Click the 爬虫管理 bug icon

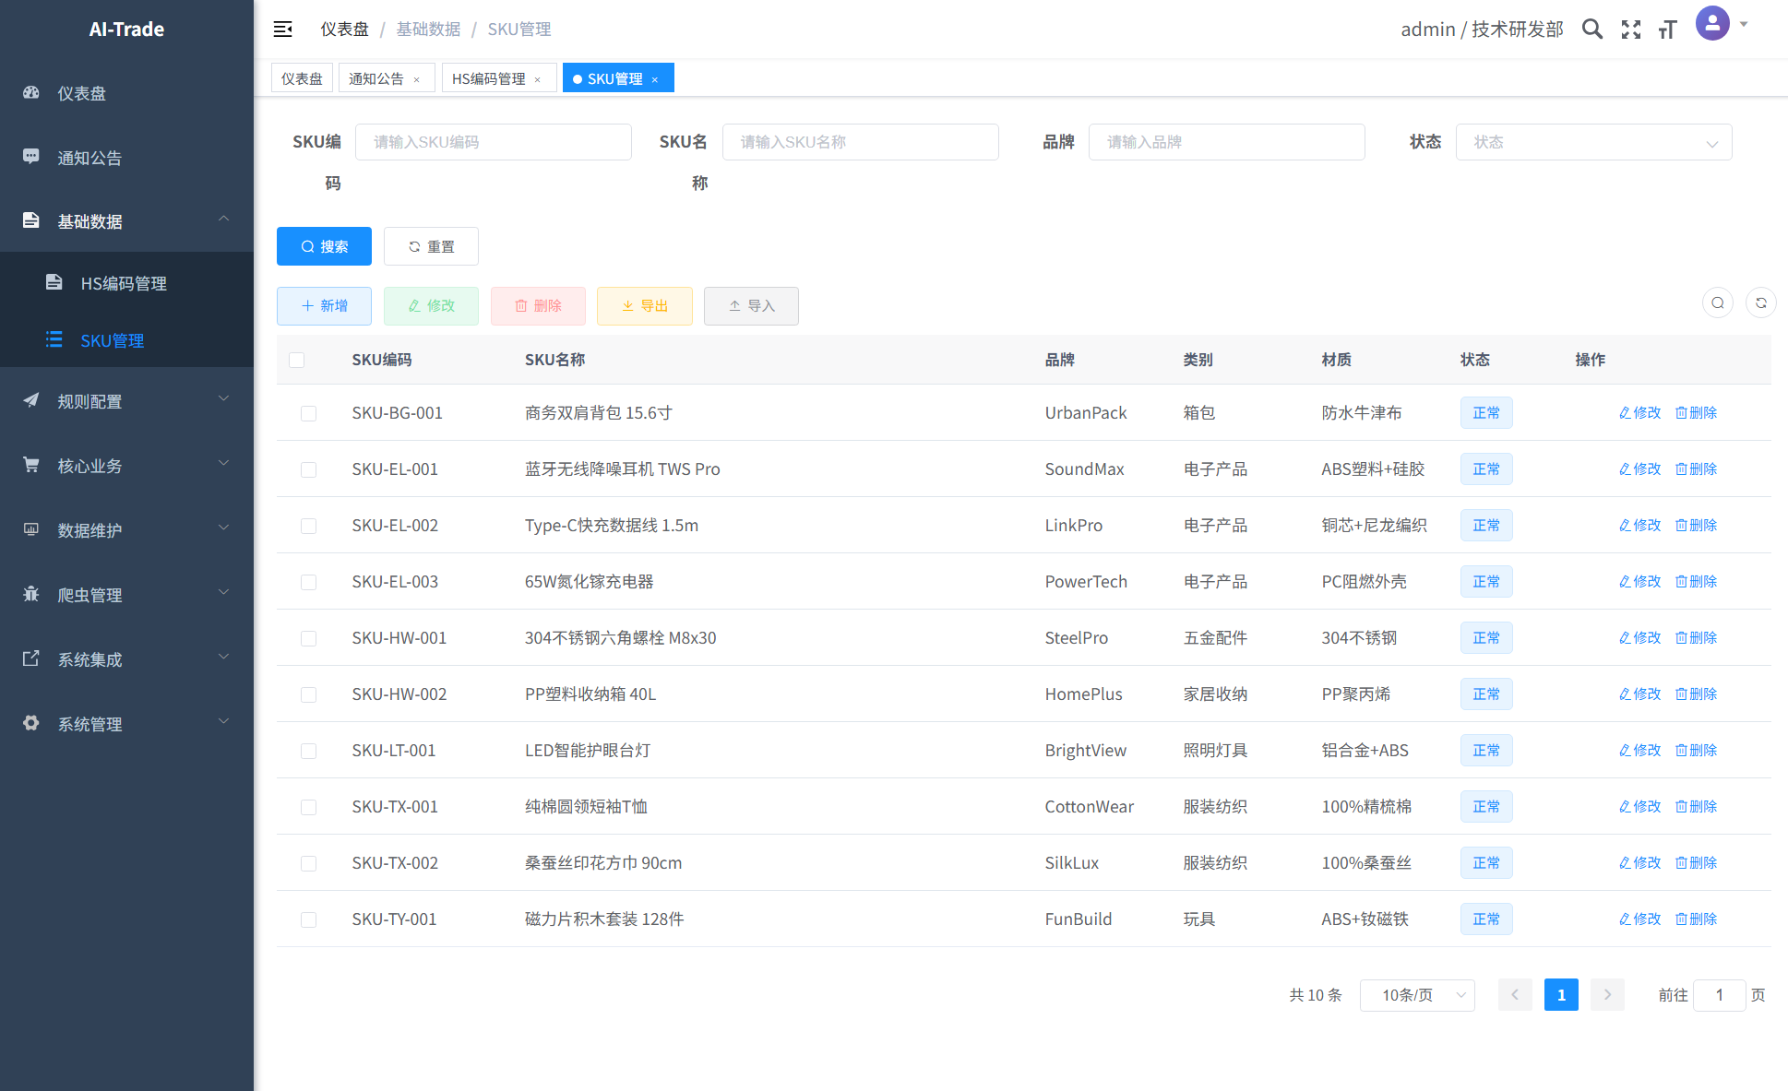pos(31,594)
